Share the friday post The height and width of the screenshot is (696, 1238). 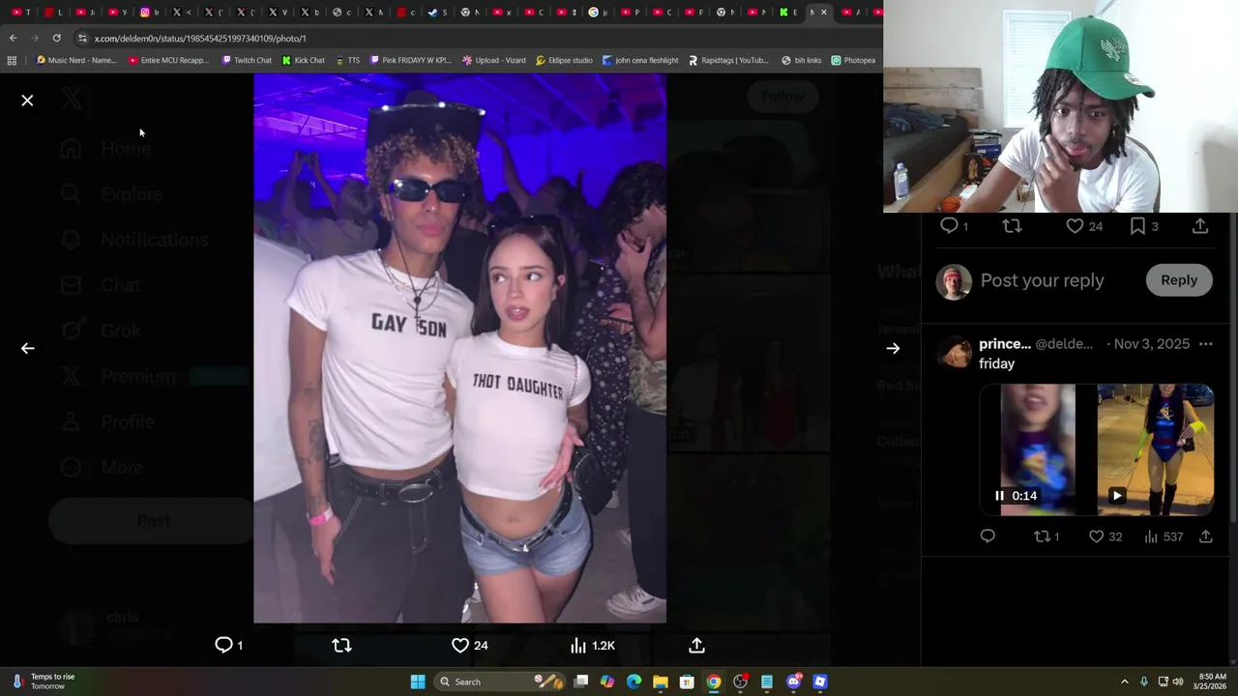1205,536
